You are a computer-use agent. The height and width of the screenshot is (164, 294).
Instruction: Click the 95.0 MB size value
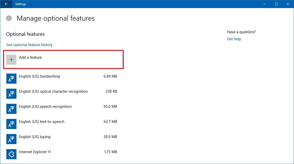coord(110,107)
